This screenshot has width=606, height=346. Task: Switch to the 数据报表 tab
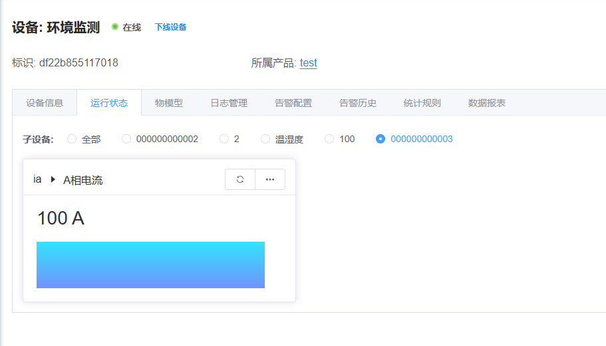pyautogui.click(x=487, y=103)
